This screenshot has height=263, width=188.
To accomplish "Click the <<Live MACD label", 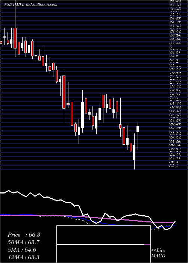I will pos(158,253).
